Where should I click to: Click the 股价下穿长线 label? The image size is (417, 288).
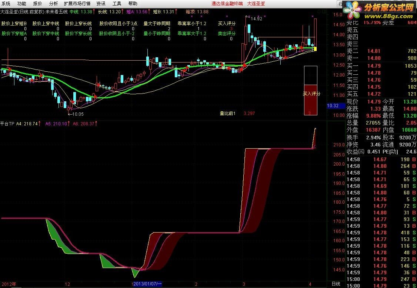click(x=78, y=34)
